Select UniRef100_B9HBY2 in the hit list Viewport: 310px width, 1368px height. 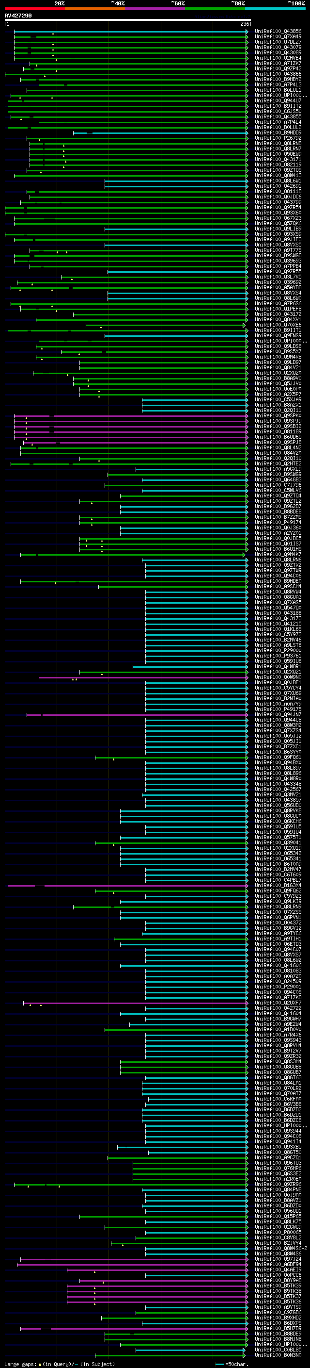[x=278, y=79]
